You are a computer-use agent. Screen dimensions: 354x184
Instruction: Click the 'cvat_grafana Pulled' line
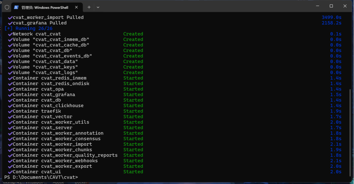click(40, 23)
